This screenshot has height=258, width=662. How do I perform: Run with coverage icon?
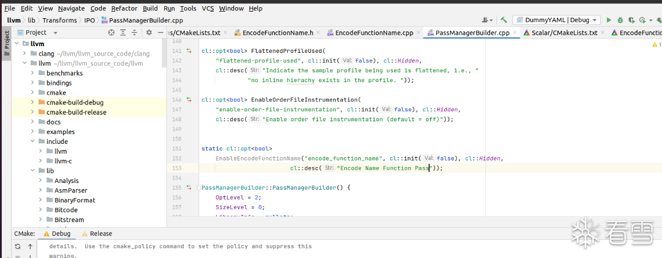pyautogui.click(x=632, y=20)
